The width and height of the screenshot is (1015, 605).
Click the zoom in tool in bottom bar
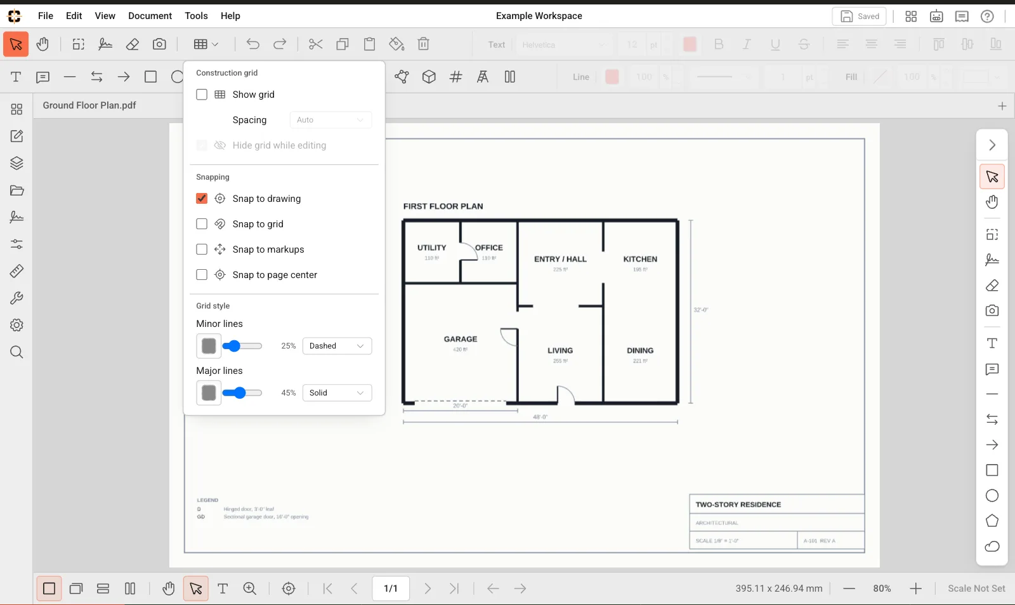[x=250, y=588]
